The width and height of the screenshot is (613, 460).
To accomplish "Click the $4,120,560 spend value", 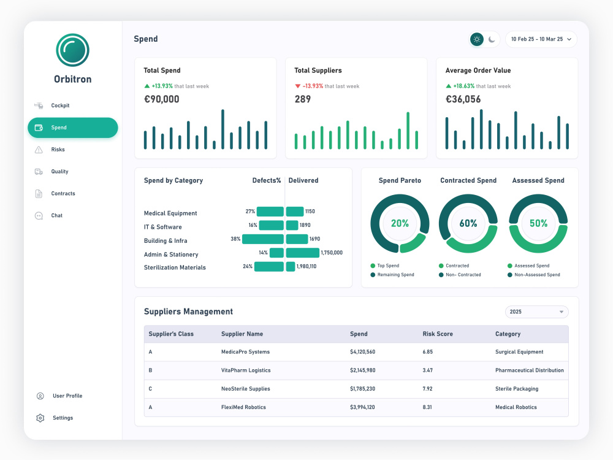I will tap(362, 352).
